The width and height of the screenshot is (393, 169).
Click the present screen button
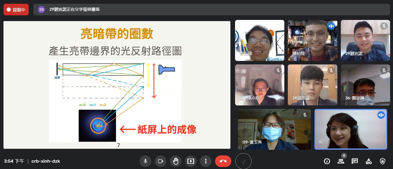pos(191,161)
